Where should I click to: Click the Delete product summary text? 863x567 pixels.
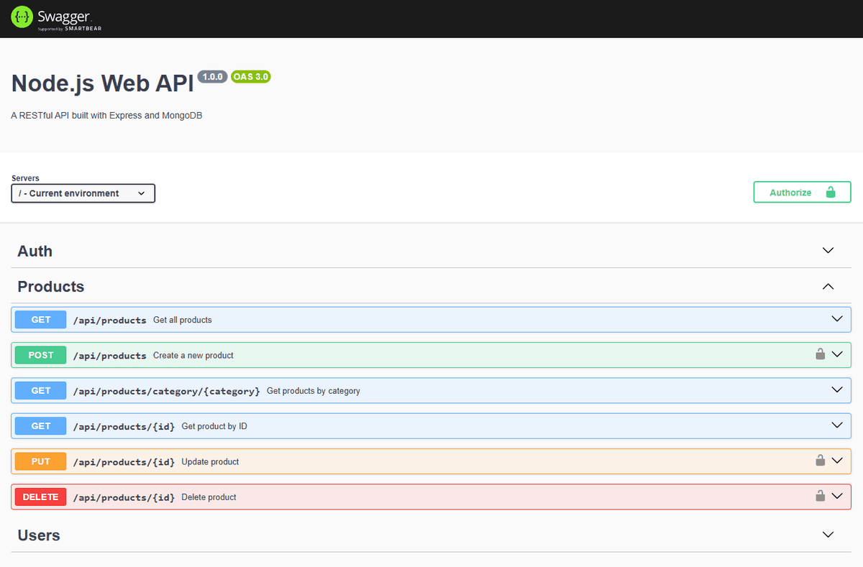tap(209, 497)
